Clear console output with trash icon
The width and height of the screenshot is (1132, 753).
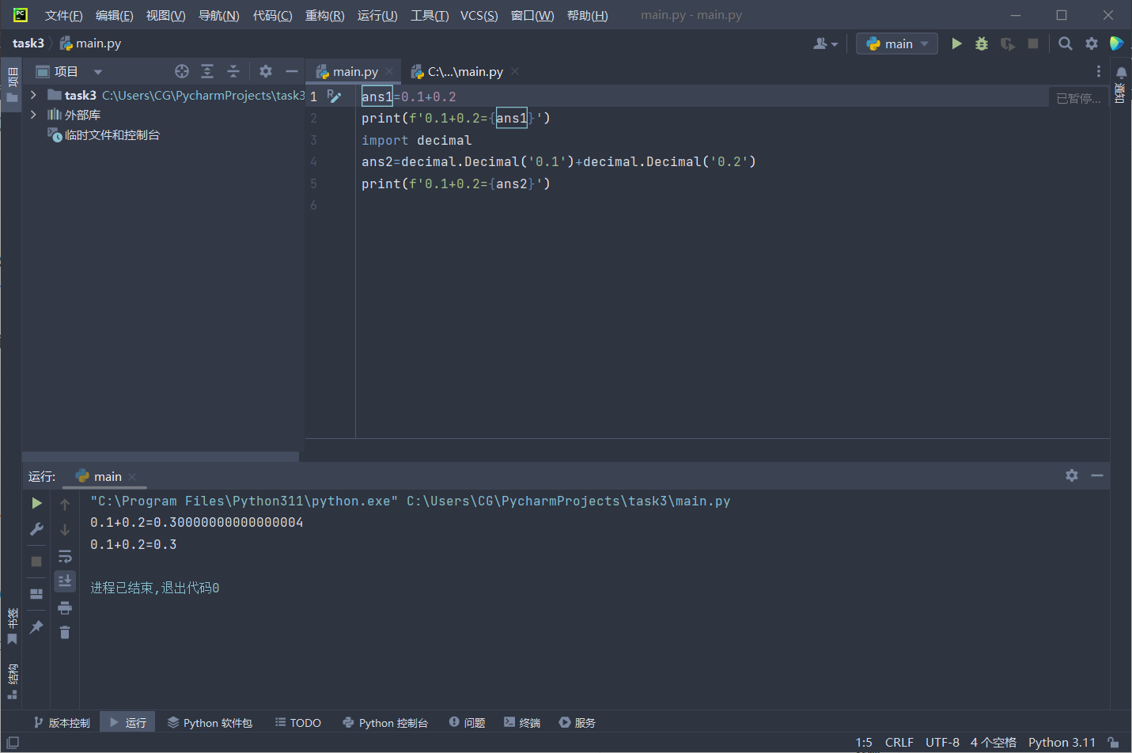pos(65,632)
